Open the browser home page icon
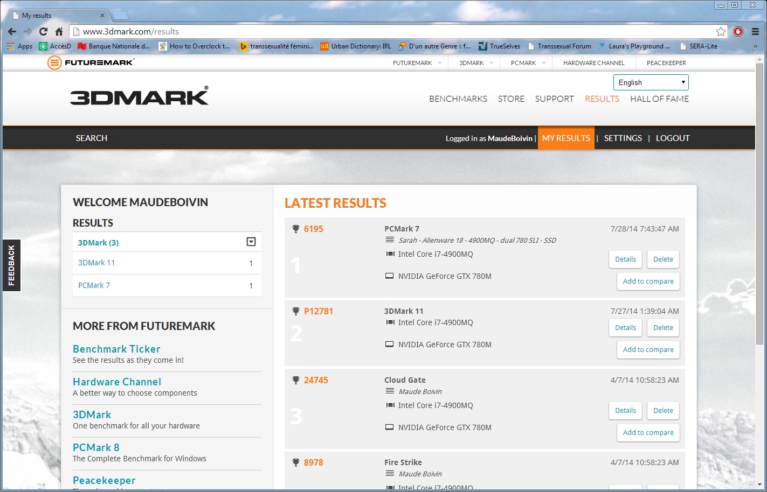Viewport: 767px width, 492px height. tap(59, 31)
